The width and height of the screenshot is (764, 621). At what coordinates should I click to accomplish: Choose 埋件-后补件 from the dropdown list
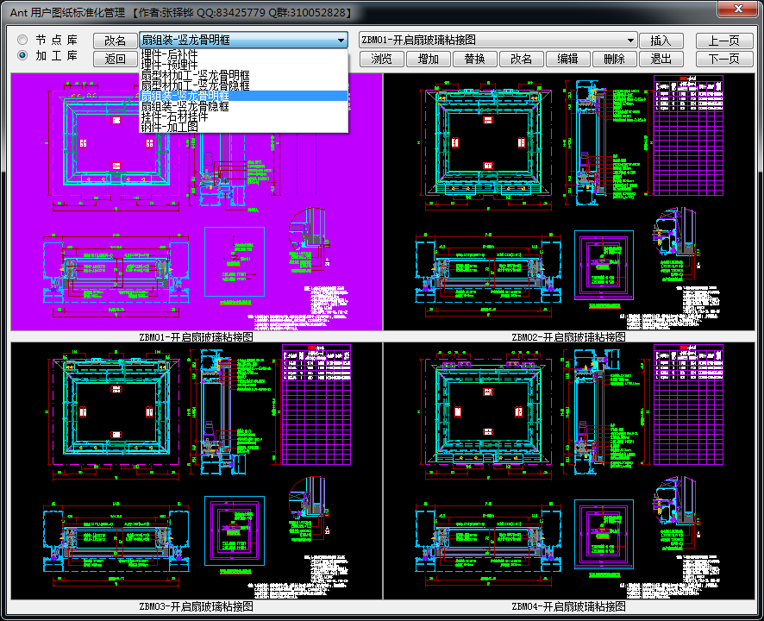(170, 54)
